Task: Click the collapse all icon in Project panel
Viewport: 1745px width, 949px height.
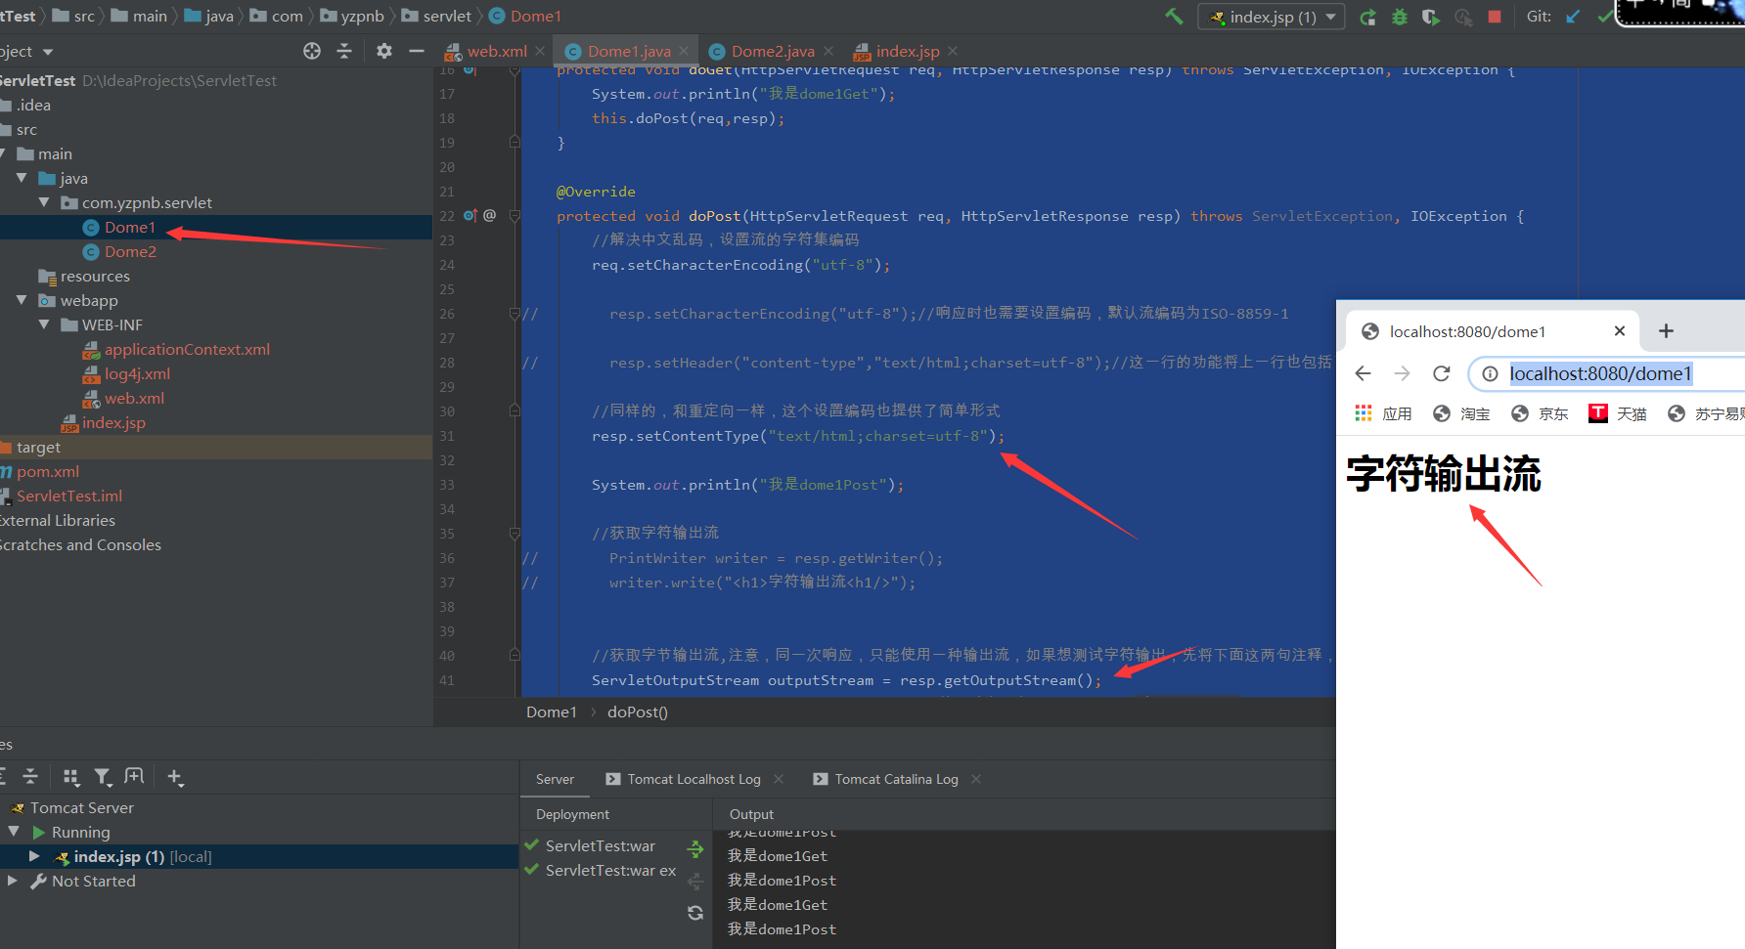Action: [x=344, y=51]
